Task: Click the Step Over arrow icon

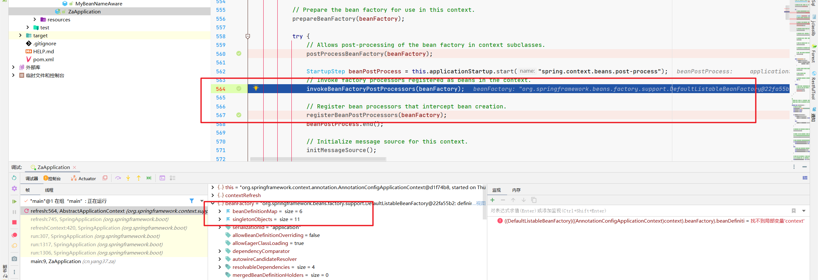Action: pyautogui.click(x=118, y=178)
